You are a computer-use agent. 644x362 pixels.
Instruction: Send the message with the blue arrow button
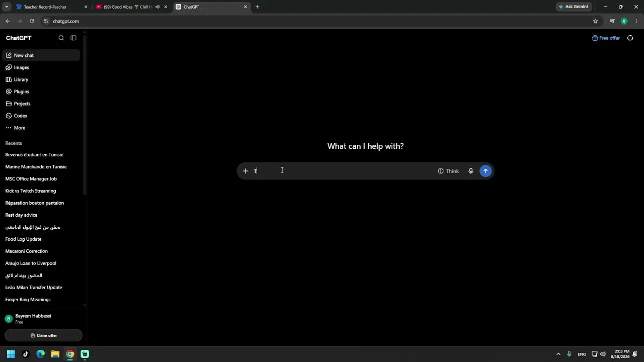pyautogui.click(x=486, y=171)
